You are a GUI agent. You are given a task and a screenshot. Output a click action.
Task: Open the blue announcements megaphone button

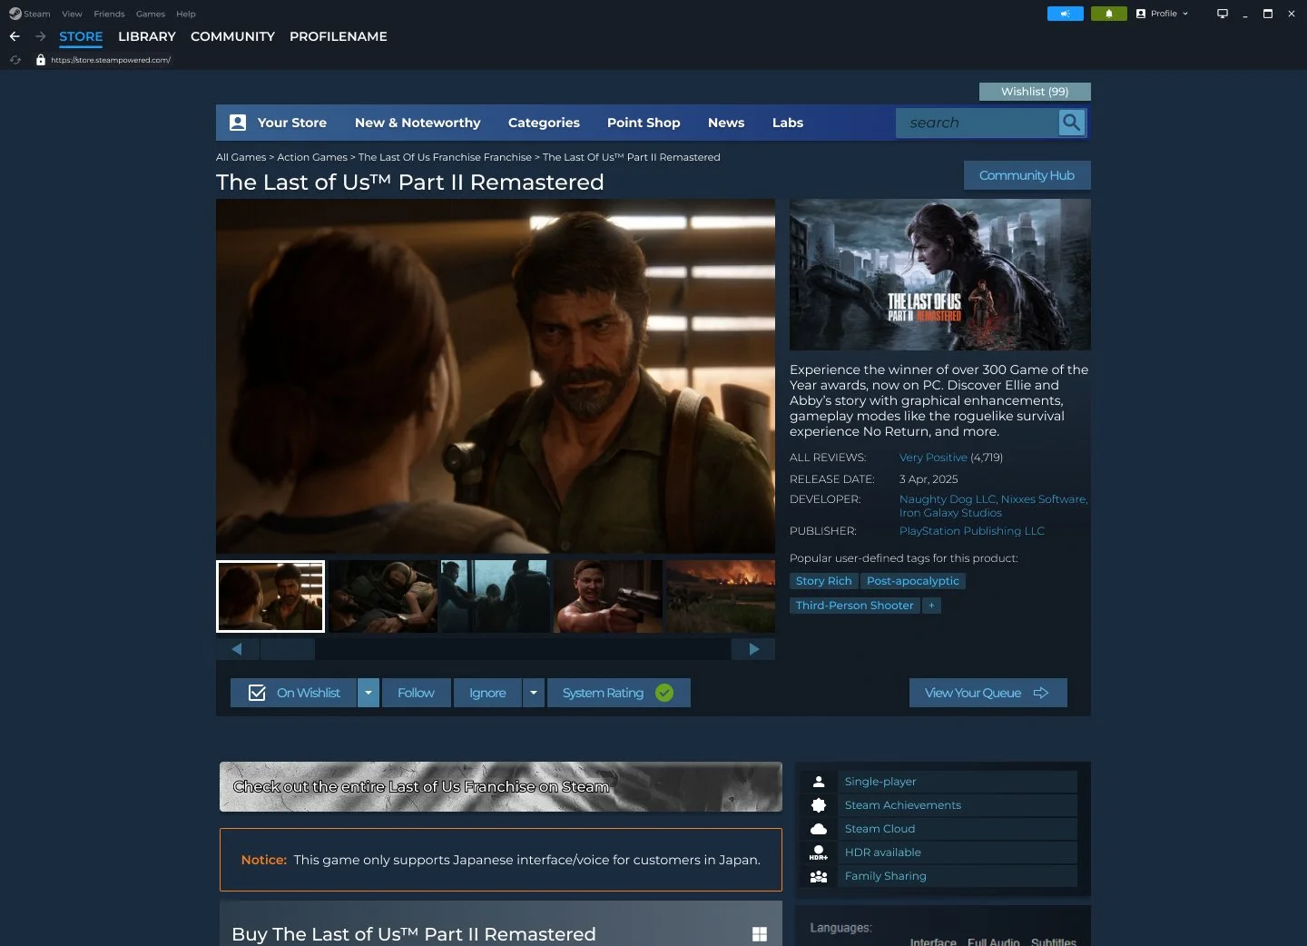(x=1066, y=14)
